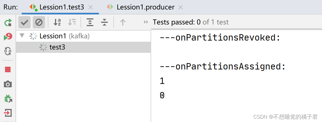
Task: Sort tests alphabetically
Action: point(57,22)
